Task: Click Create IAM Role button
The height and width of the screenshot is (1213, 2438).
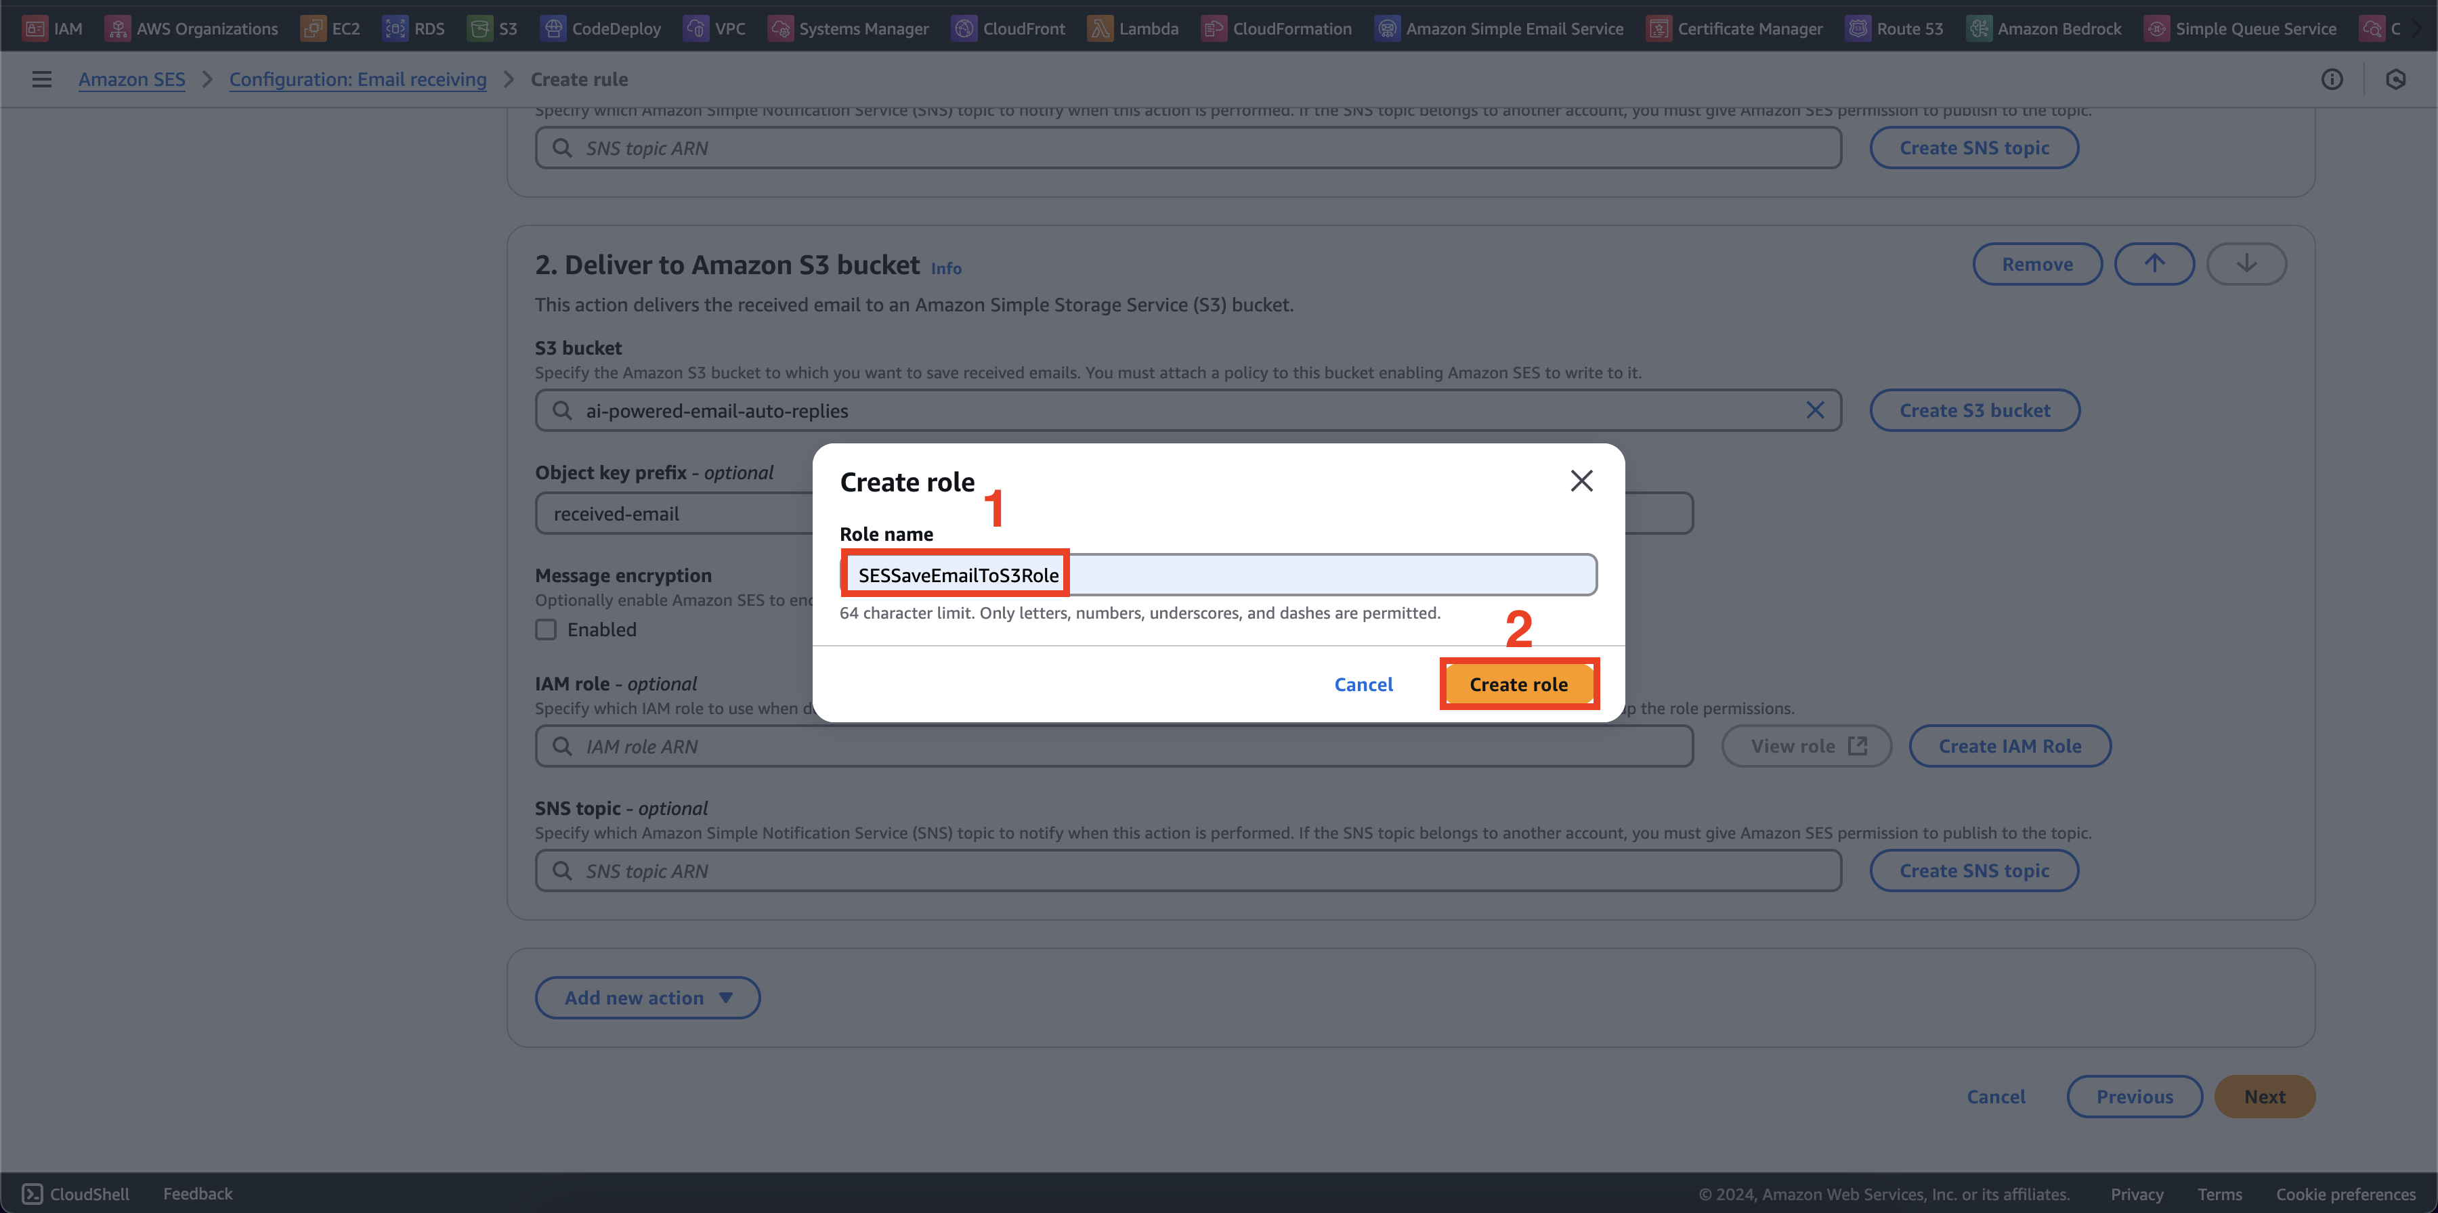Action: pos(2009,745)
